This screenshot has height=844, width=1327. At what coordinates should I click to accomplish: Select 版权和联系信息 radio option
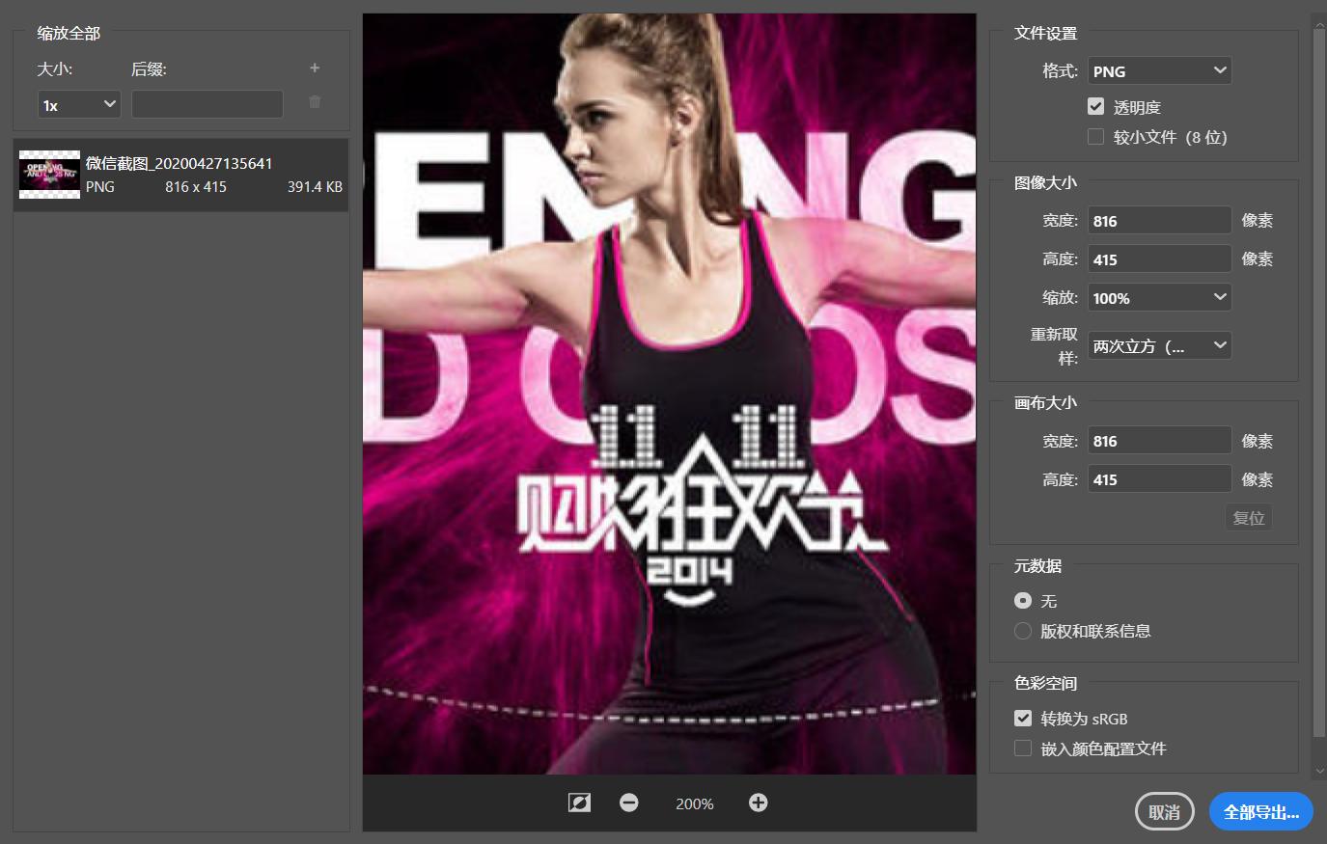click(1023, 631)
